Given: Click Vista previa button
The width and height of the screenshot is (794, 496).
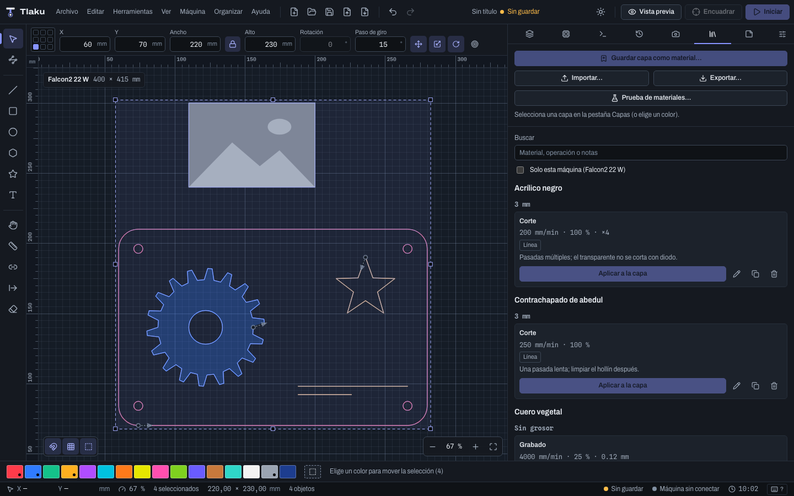Looking at the screenshot, I should pyautogui.click(x=651, y=12).
